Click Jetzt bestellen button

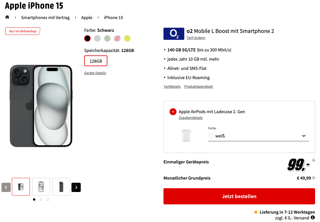click(239, 196)
